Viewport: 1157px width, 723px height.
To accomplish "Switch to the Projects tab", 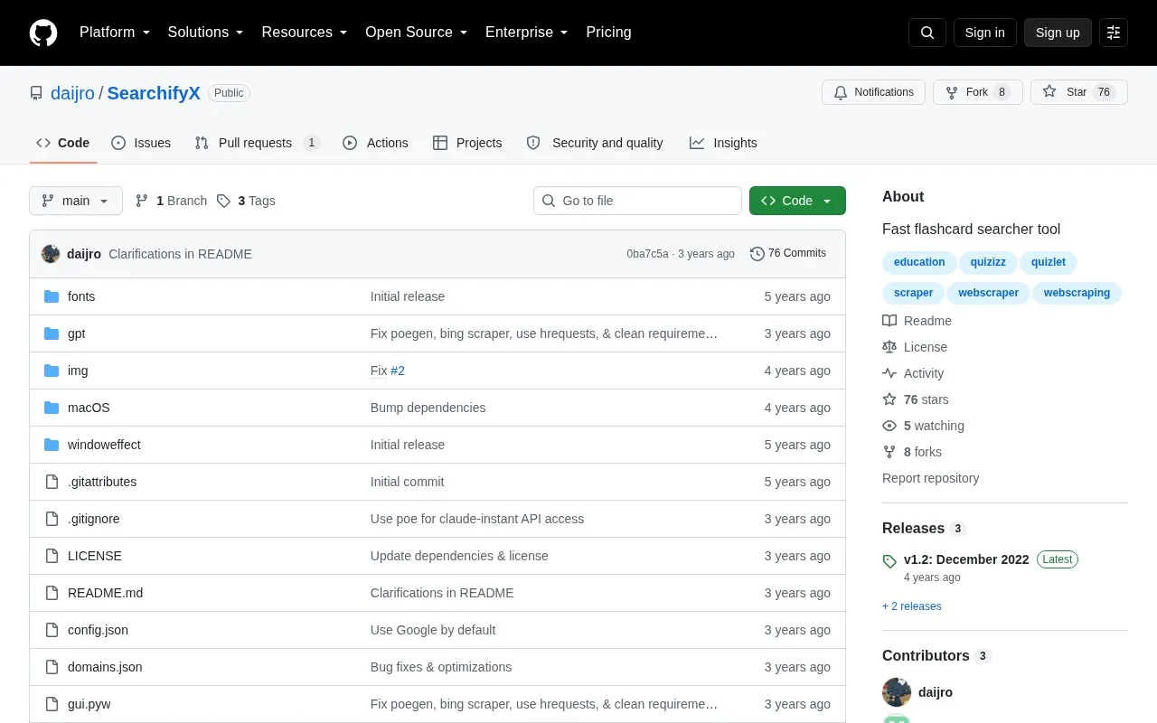I will coord(467,143).
